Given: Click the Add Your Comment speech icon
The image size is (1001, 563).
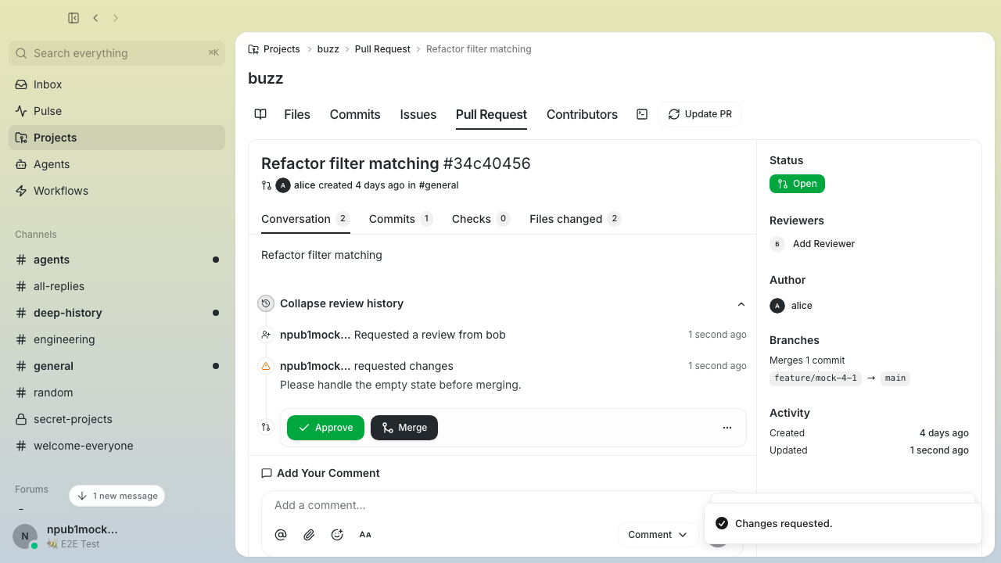Looking at the screenshot, I should point(267,473).
